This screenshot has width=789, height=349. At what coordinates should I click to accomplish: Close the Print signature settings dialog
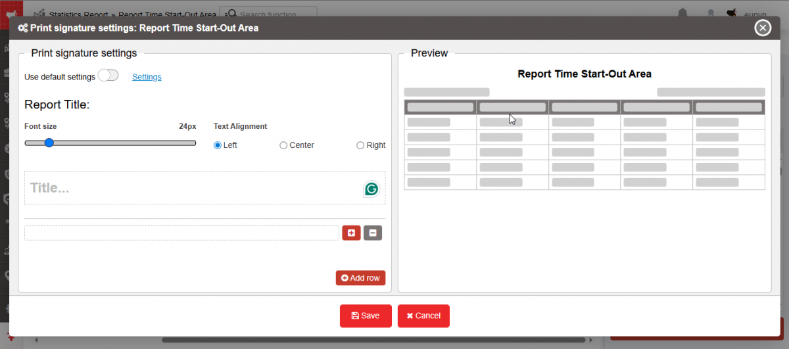click(762, 28)
